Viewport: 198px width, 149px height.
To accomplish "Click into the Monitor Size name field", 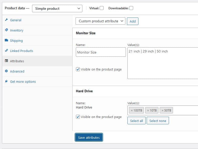I will coord(101,52).
